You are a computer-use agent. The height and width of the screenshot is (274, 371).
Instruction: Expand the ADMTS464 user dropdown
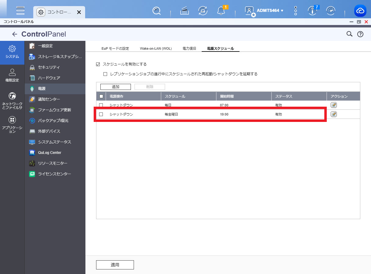click(270, 11)
